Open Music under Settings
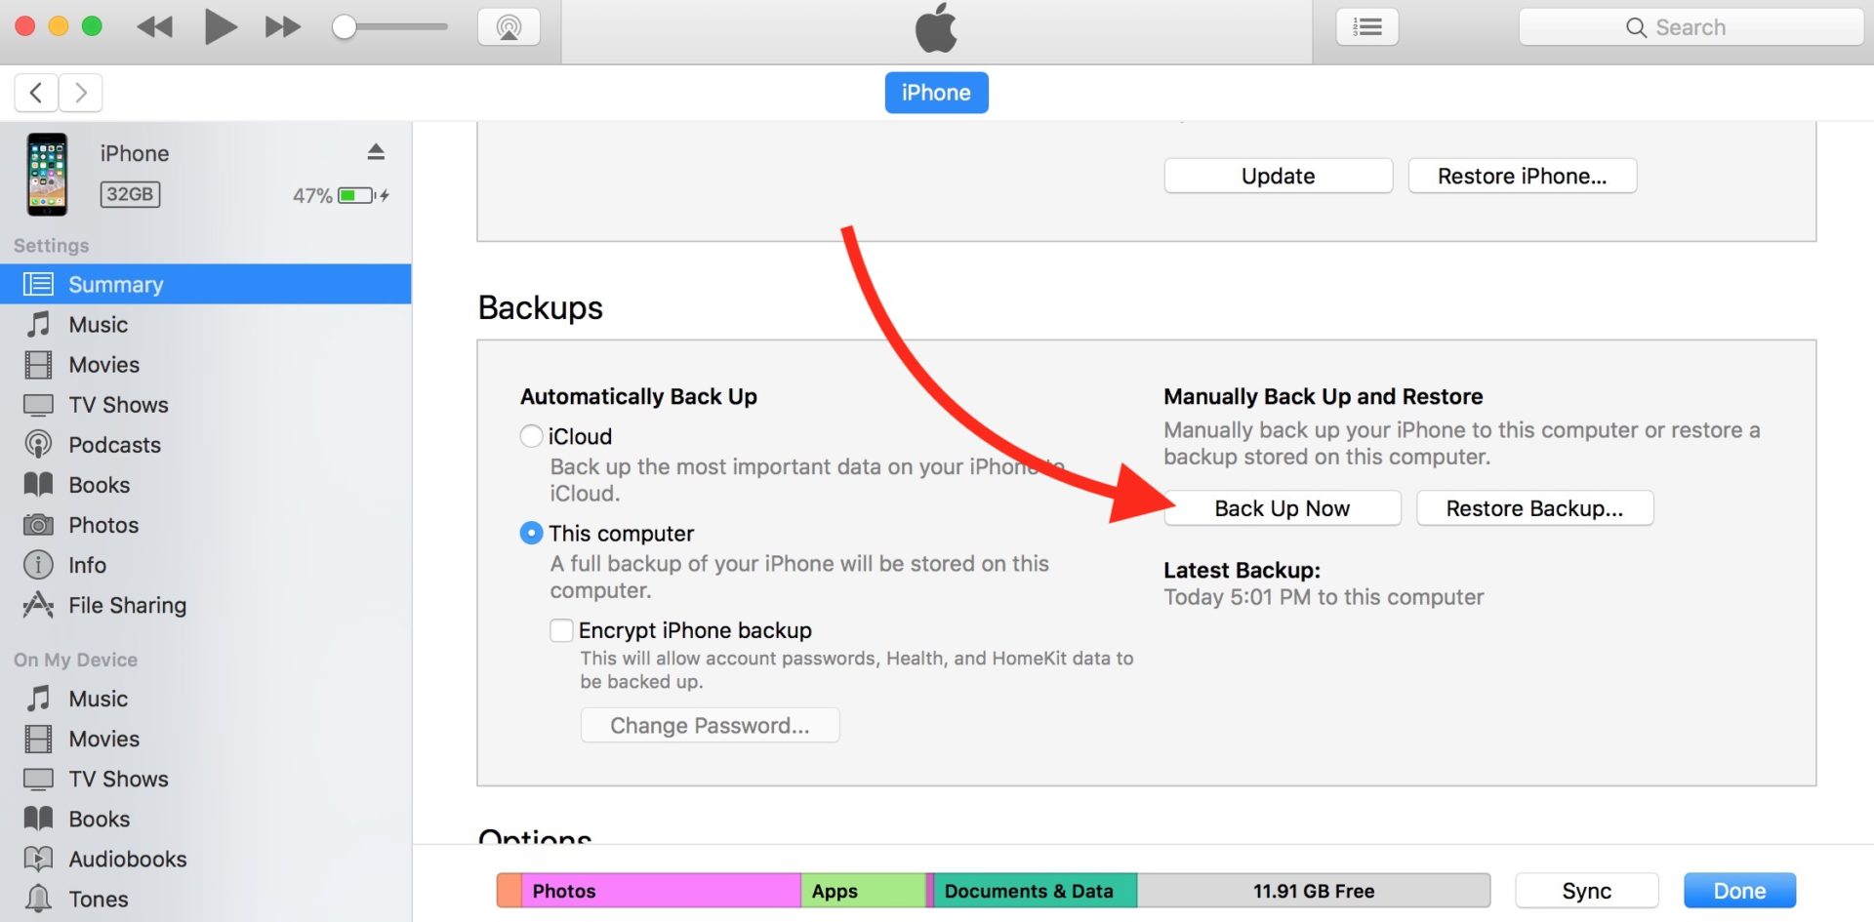The width and height of the screenshot is (1874, 922). [x=205, y=324]
